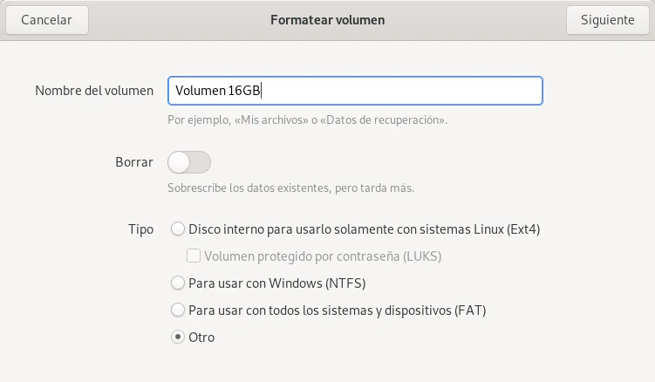Click the "Para usar con todos los sistemas" text

[x=337, y=310]
